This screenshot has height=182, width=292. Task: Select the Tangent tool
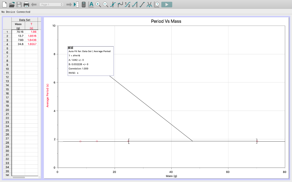[120, 4]
